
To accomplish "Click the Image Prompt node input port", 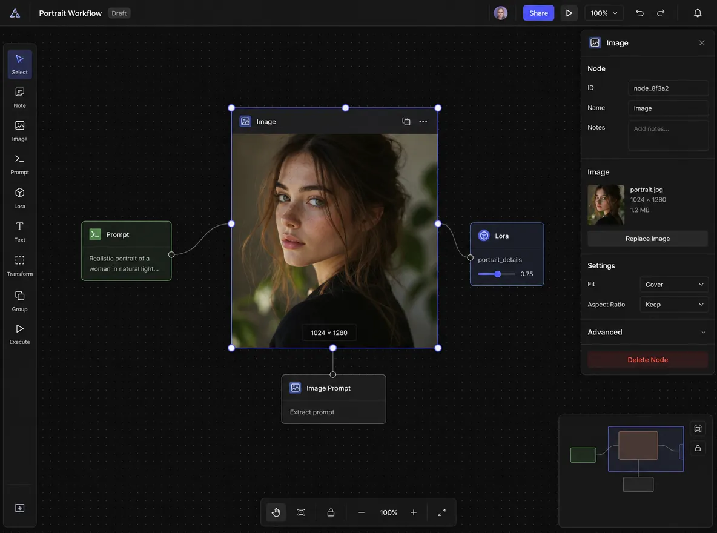I will (x=333, y=375).
